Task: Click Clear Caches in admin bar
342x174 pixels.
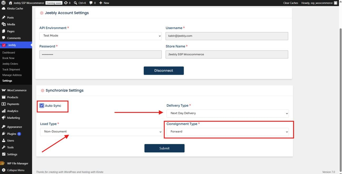Action: click(x=291, y=3)
